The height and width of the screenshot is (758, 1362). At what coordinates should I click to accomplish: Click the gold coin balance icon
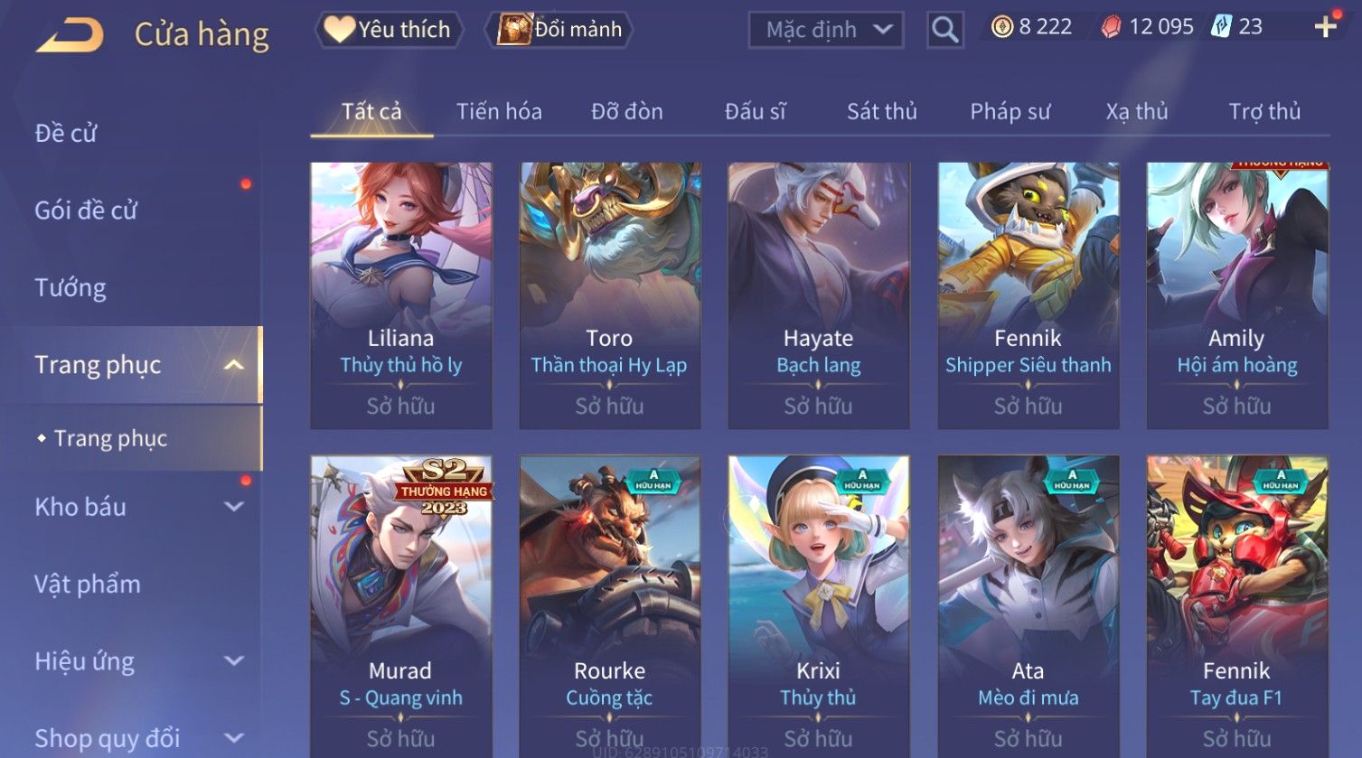tap(1002, 27)
